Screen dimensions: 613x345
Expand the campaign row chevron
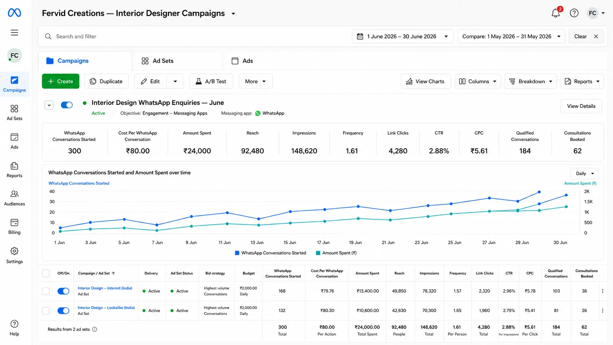click(x=49, y=105)
